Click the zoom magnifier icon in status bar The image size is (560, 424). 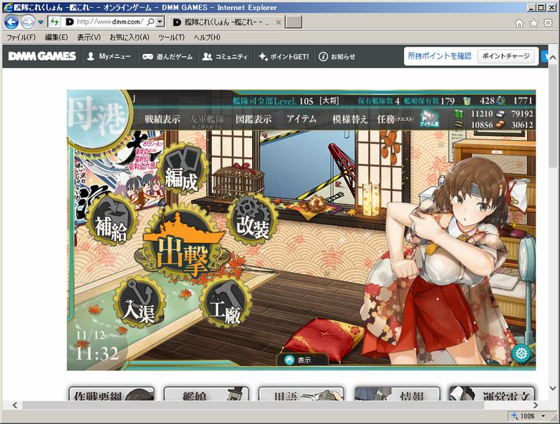pyautogui.click(x=514, y=416)
